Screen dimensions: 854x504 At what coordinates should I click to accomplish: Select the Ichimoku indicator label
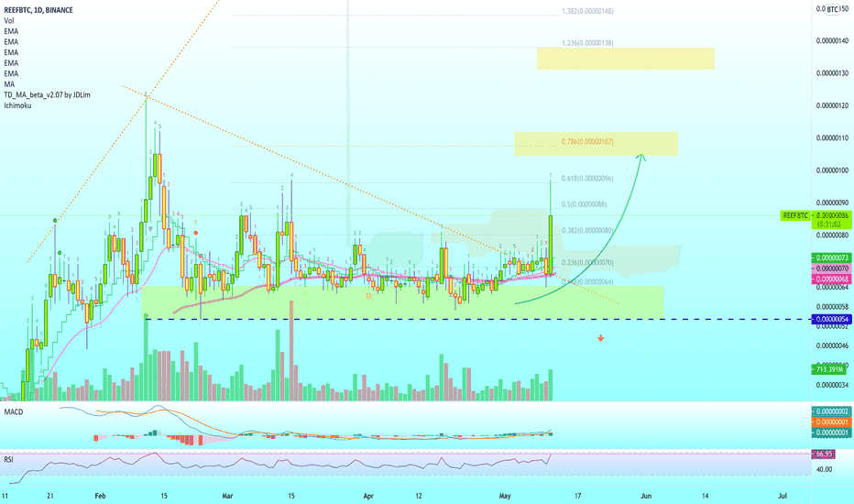click(17, 105)
